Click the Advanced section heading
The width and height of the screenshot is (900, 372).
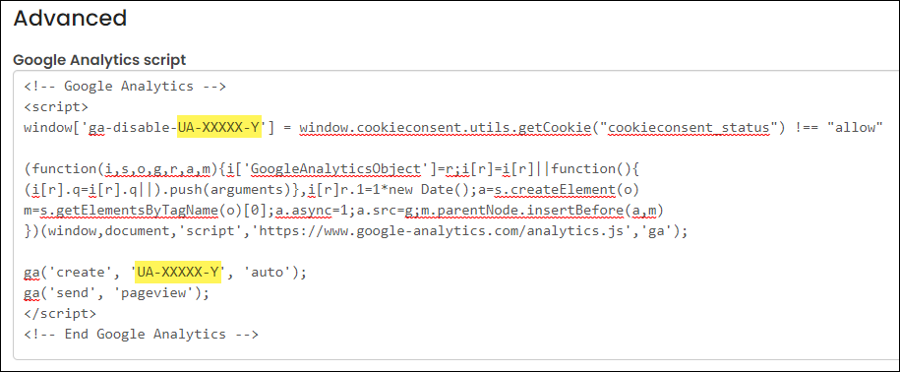[x=70, y=19]
